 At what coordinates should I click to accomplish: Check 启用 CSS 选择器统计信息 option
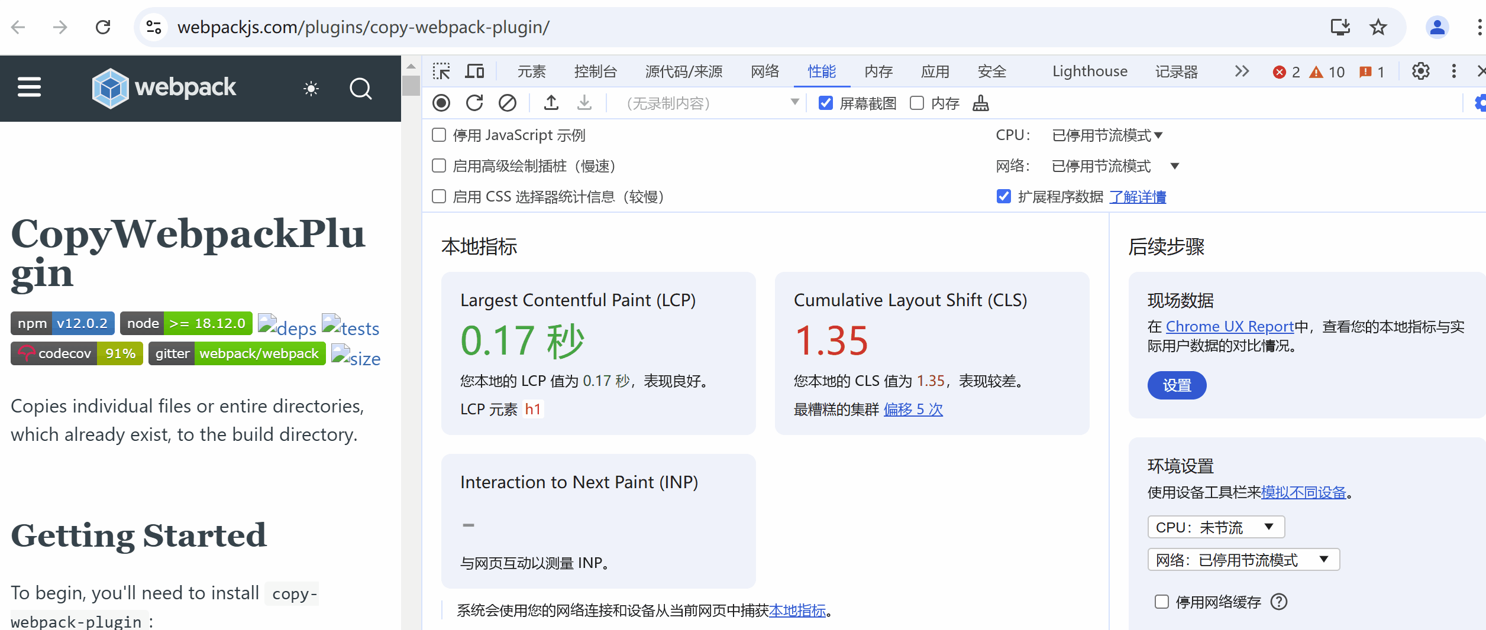coord(439,197)
